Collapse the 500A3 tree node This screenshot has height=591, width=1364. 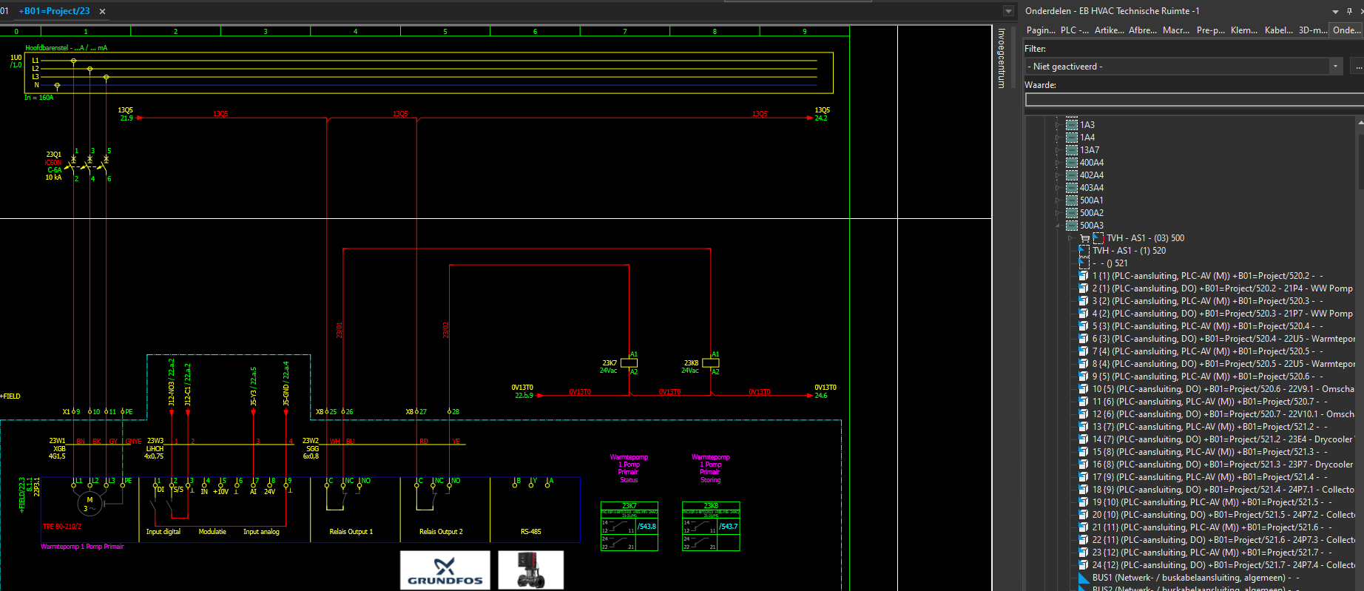(1058, 226)
